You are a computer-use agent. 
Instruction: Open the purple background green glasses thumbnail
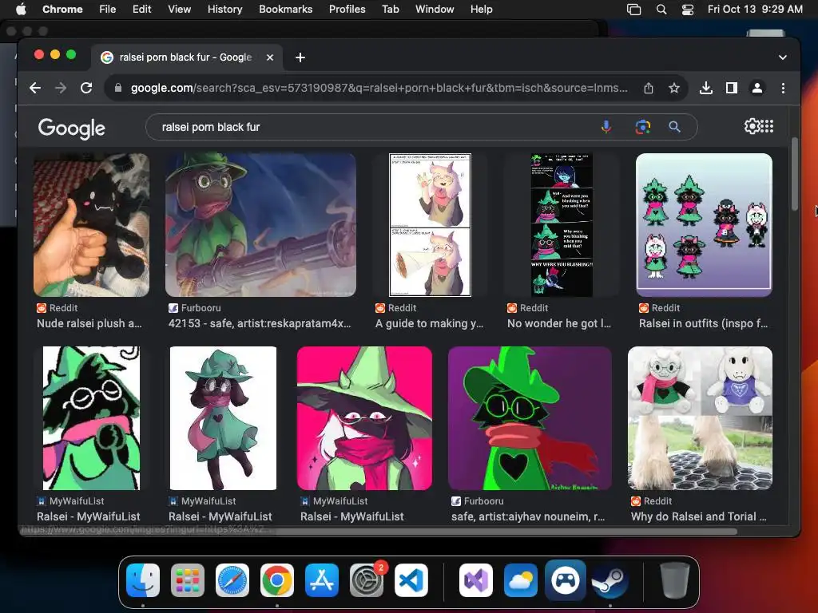[530, 418]
